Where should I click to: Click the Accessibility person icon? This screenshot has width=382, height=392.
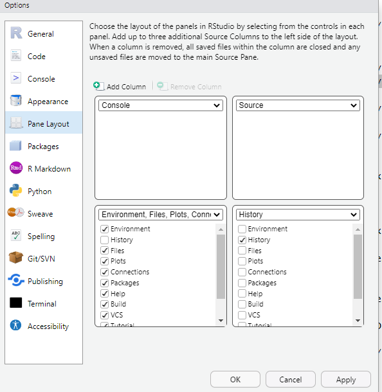[x=16, y=325]
